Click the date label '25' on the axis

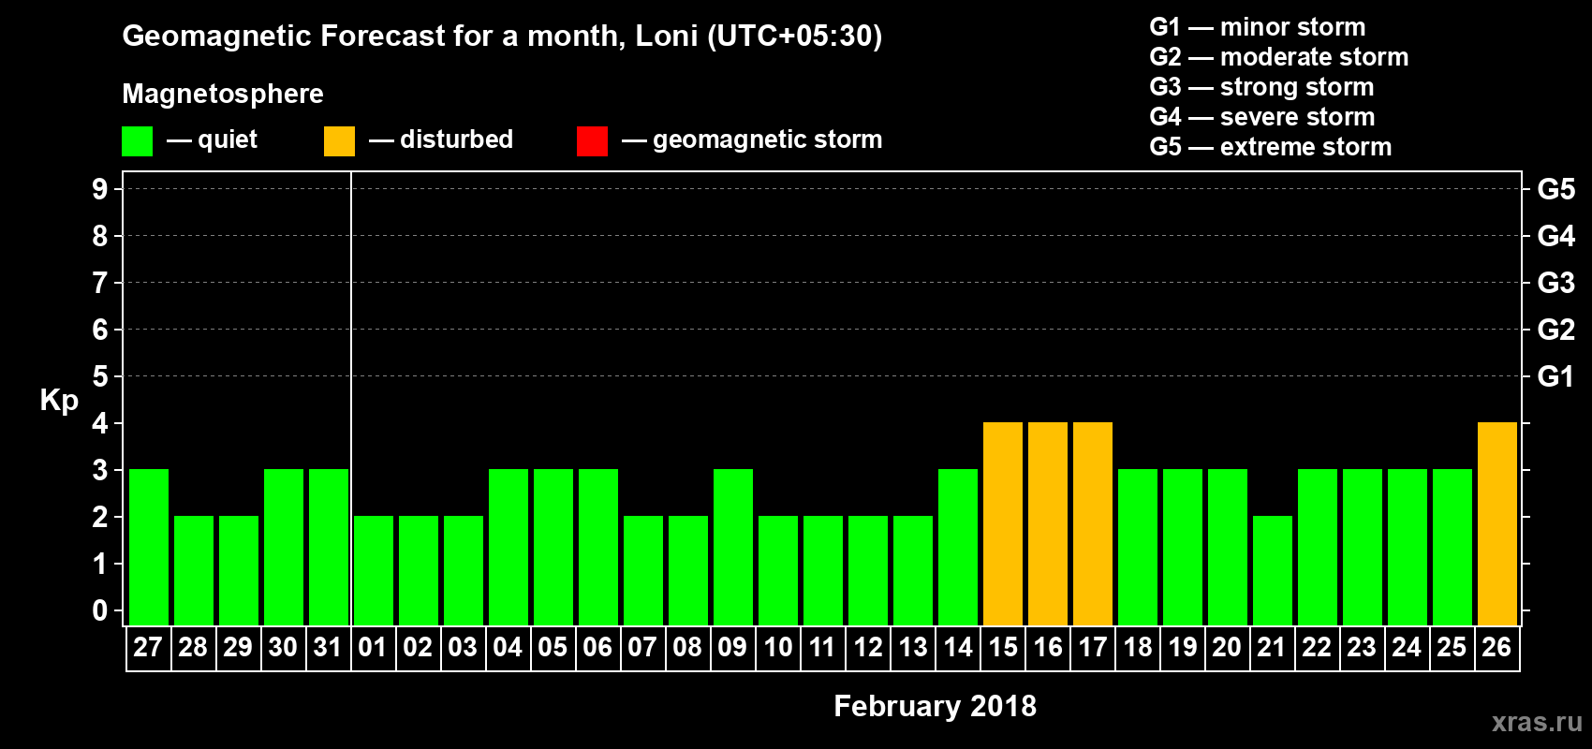(x=1452, y=648)
